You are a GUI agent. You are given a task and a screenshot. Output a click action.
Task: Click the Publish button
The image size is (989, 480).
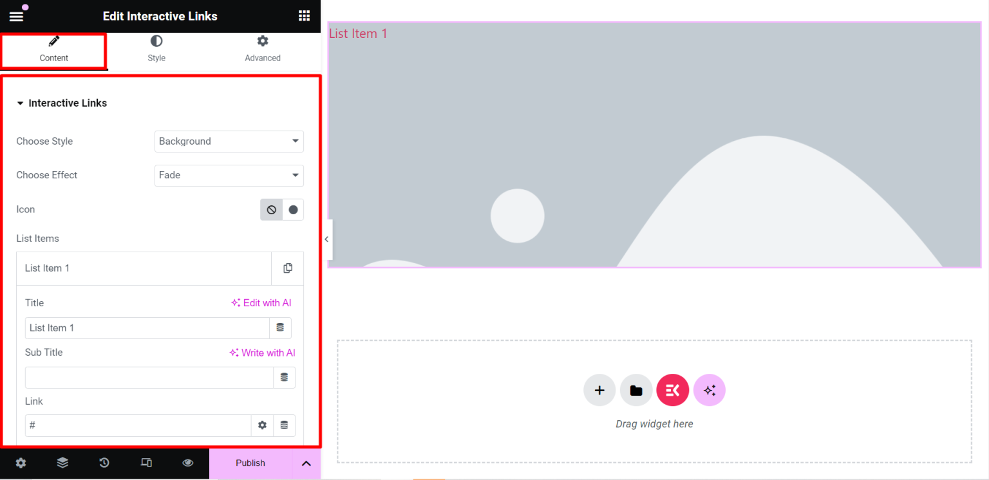(250, 463)
